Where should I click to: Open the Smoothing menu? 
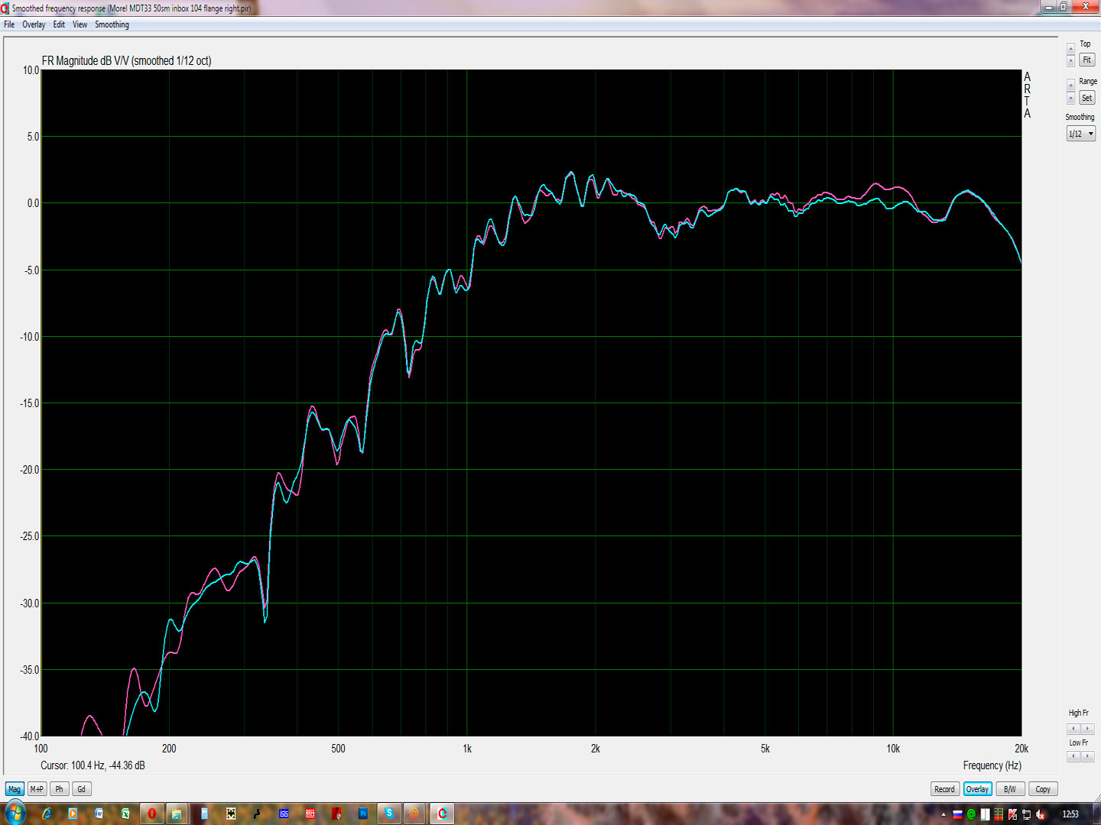112,24
